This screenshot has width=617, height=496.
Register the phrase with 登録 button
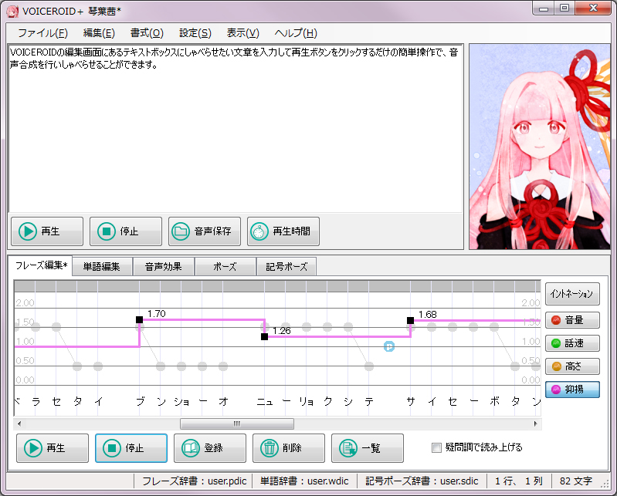click(210, 448)
